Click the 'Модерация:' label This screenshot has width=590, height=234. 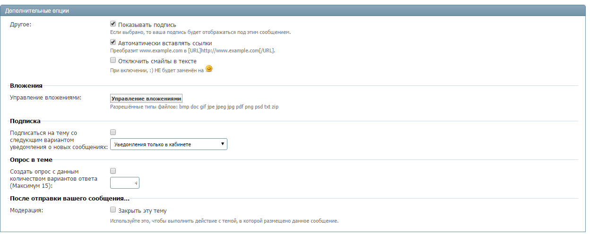(x=26, y=210)
